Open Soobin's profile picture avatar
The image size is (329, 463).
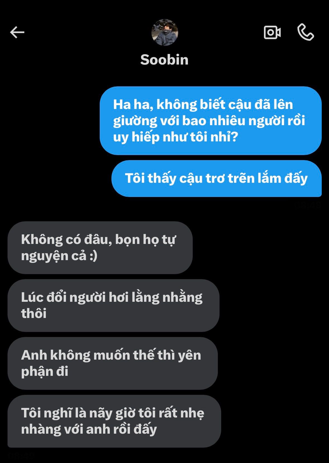tap(165, 32)
